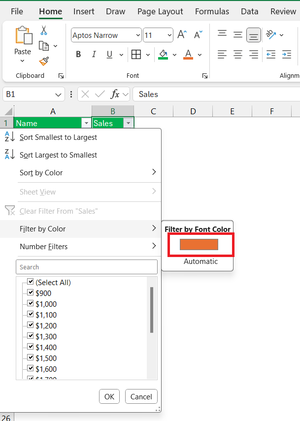Viewport: 300px width, 421px height.
Task: Align text right icon
Action: (254, 55)
